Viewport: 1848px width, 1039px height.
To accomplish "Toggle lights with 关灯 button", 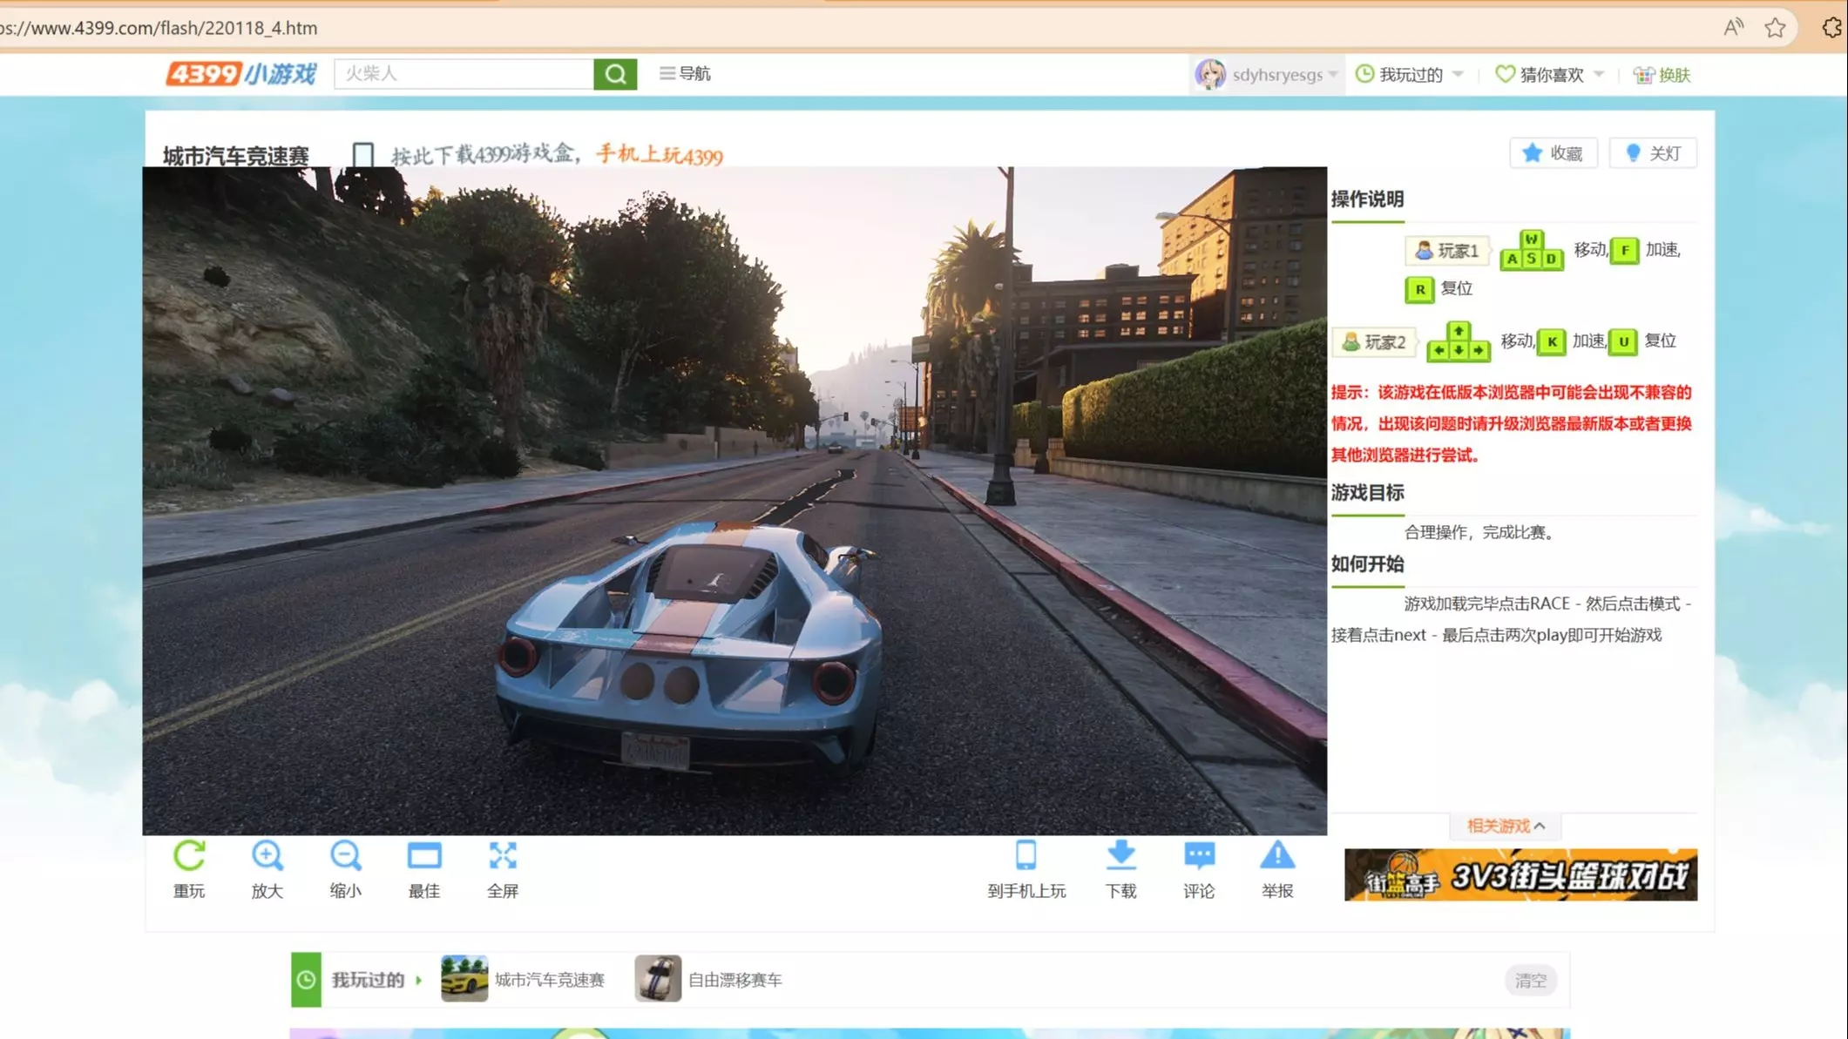I will [1653, 153].
